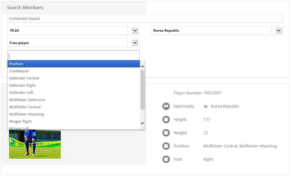This screenshot has height=176, width=291.
Task: Open the Korea Republic country dropdown
Action: coord(217,30)
